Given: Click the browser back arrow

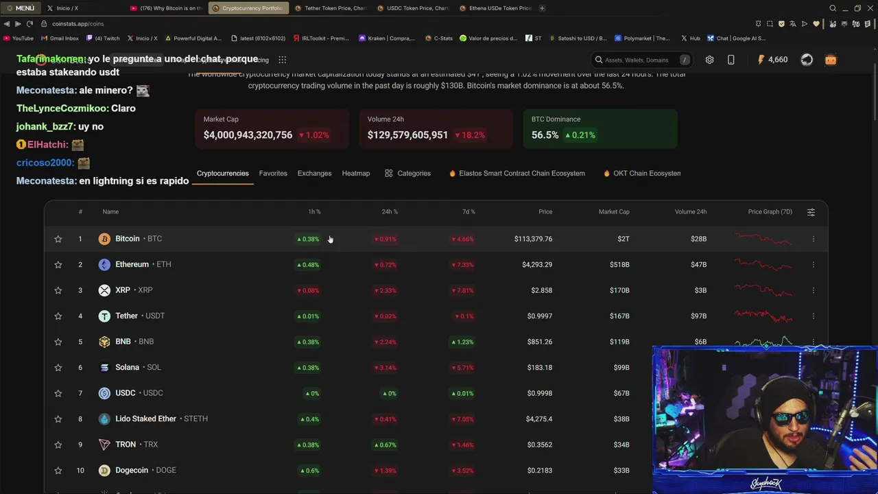Looking at the screenshot, I should [x=7, y=23].
